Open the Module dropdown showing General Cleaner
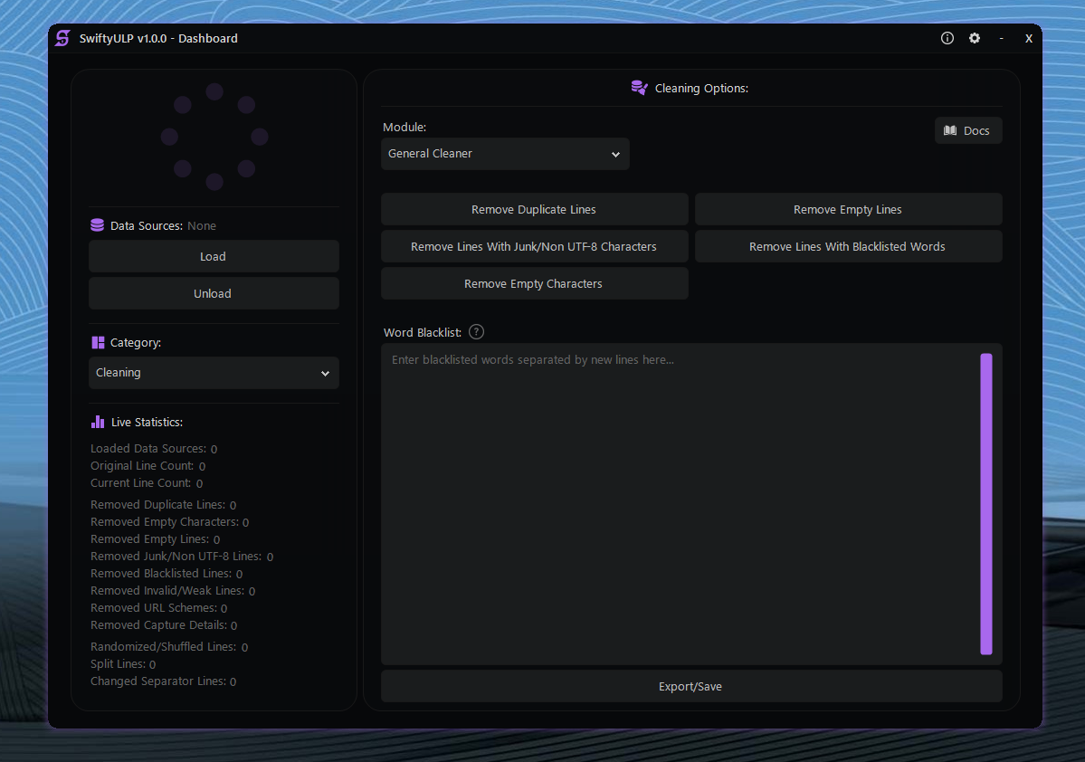The width and height of the screenshot is (1085, 762). click(x=504, y=153)
